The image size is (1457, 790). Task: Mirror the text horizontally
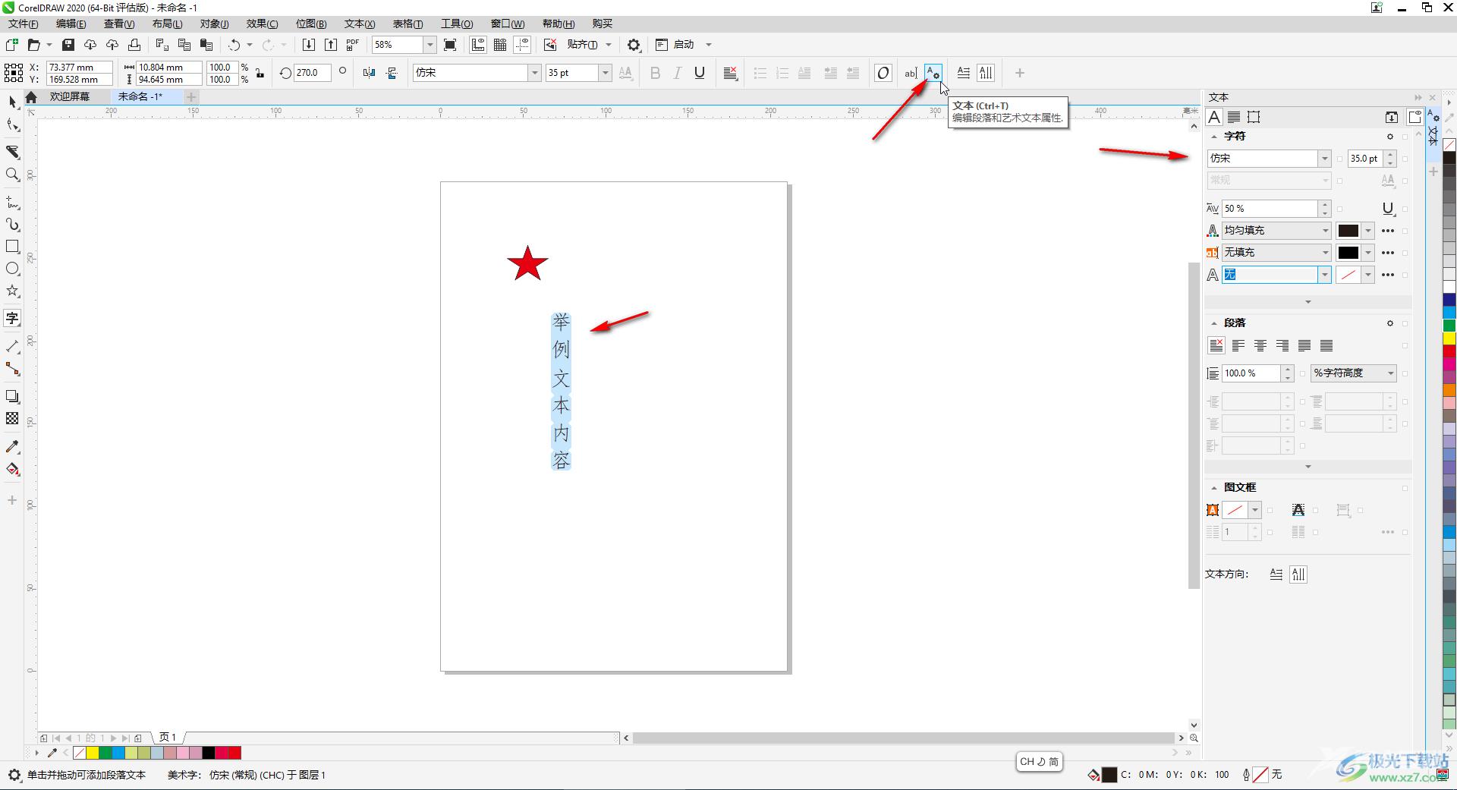369,73
